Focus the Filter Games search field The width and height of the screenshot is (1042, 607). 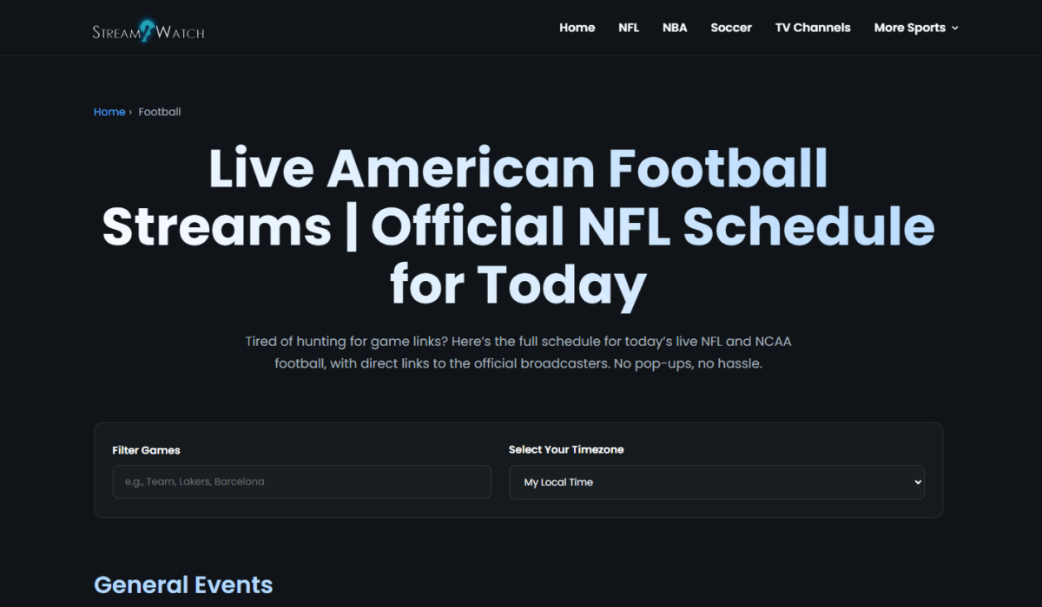[x=301, y=481]
